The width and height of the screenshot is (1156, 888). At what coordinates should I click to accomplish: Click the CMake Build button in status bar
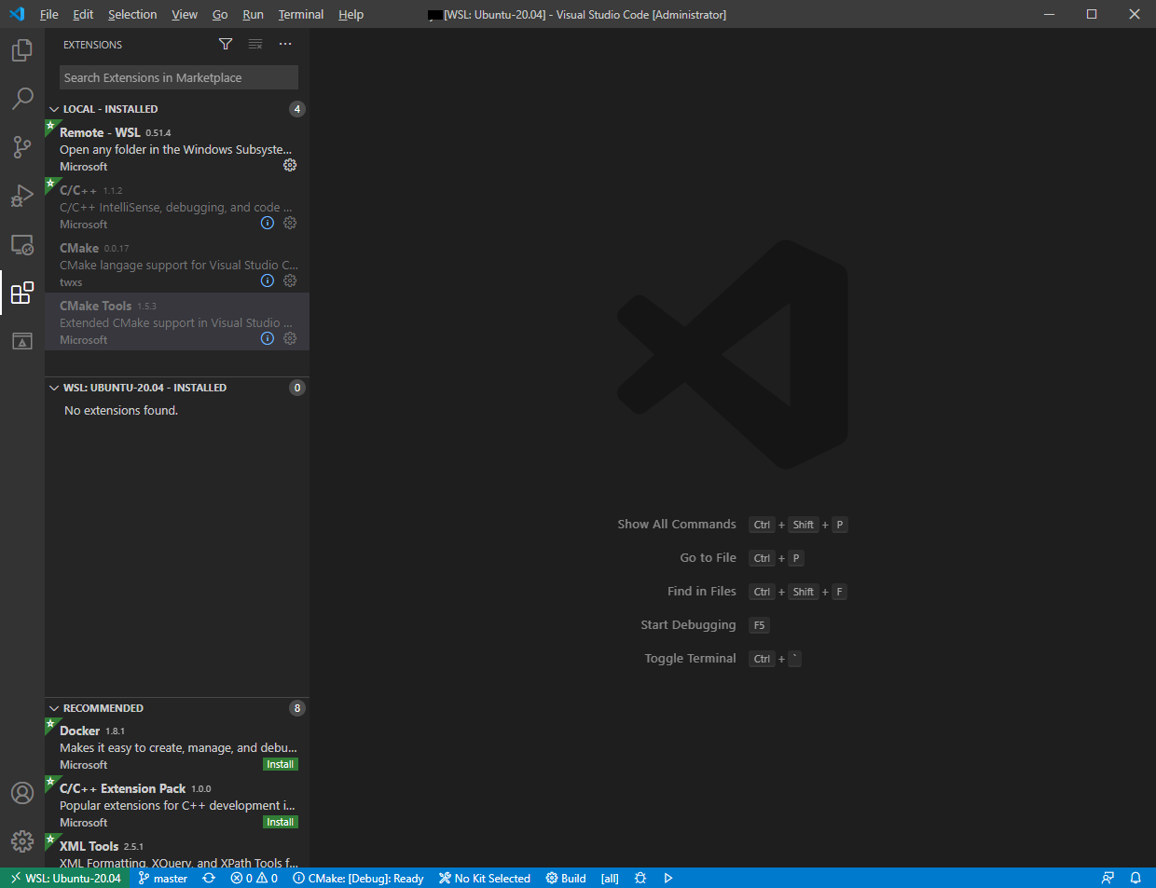pos(566,878)
